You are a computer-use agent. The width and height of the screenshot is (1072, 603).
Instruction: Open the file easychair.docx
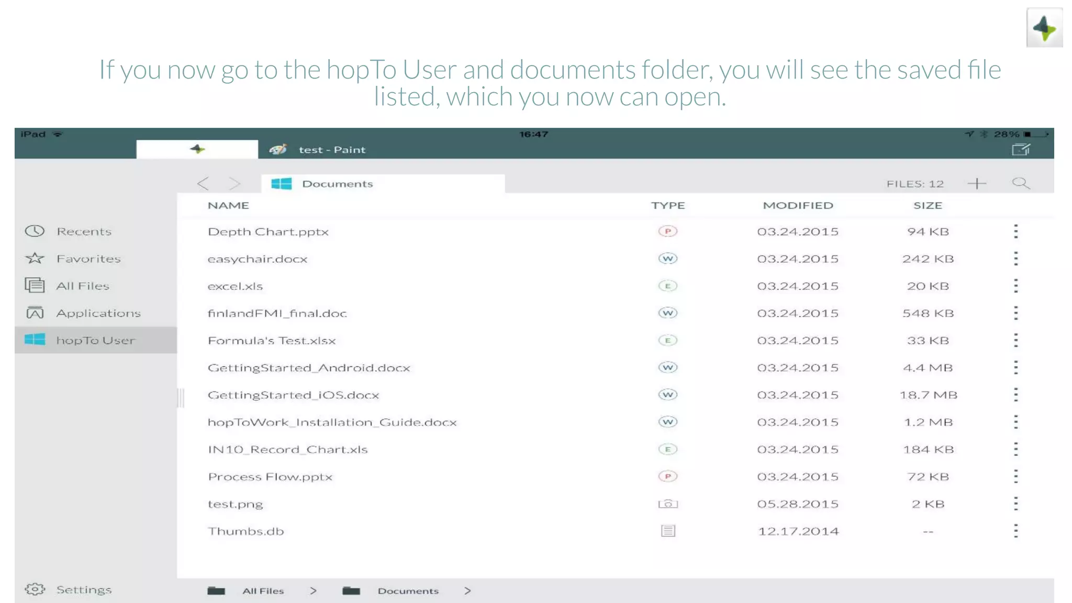tap(258, 259)
